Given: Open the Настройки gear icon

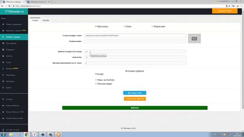Looking at the screenshot, I should click(x=3, y=81).
